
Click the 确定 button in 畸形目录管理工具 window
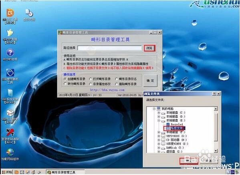tap(150, 80)
